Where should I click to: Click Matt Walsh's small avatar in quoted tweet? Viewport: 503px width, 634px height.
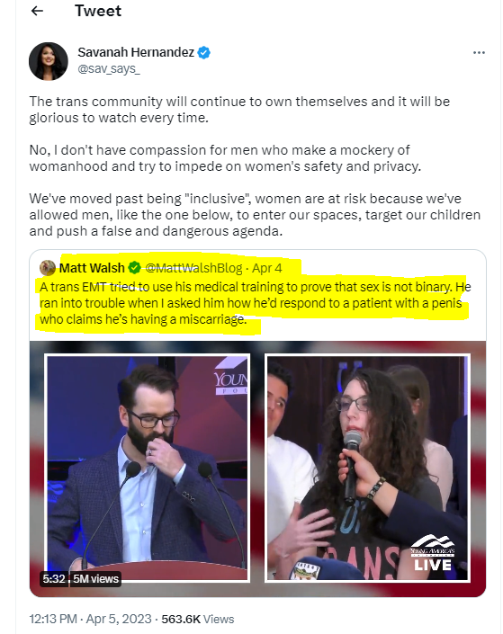click(48, 268)
